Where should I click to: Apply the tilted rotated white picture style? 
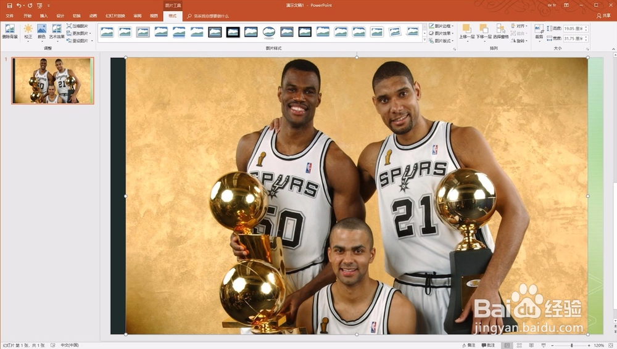[x=395, y=32]
